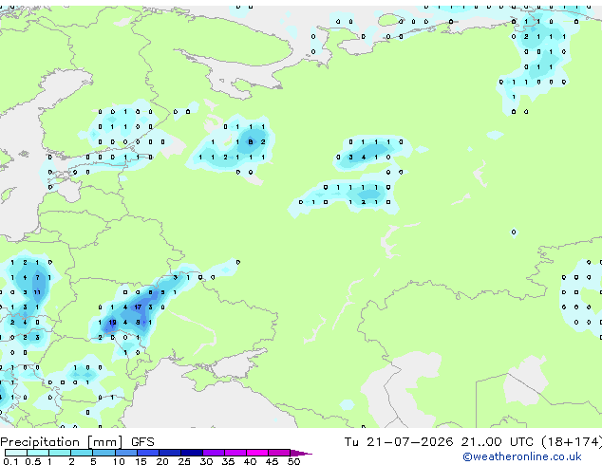The height and width of the screenshot is (465, 602).
Task: Click the 5–10 mm legend swatch
Action: click(x=103, y=453)
